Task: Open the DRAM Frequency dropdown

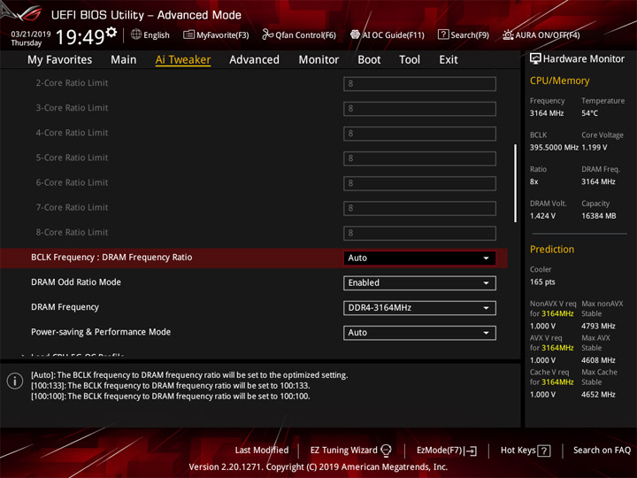Action: (x=419, y=308)
